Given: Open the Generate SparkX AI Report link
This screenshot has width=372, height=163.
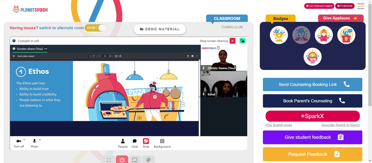Looking at the screenshot, I should pyautogui.click(x=340, y=125).
